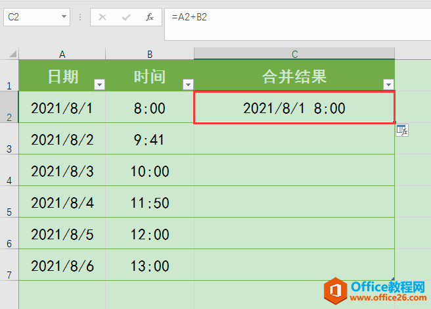Select the time cell 13:00
Viewport: 431px width, 309px height.
point(150,265)
